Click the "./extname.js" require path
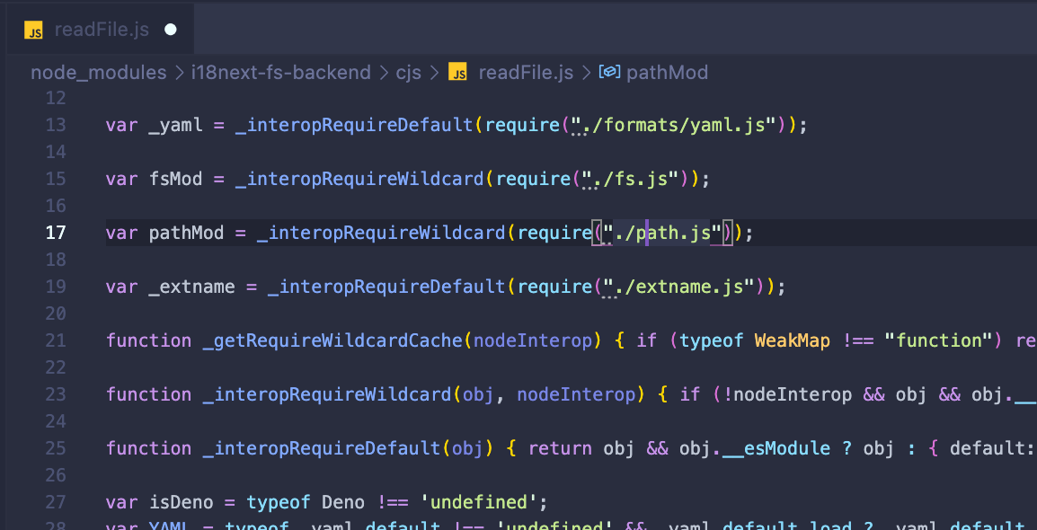This screenshot has height=530, width=1037. tap(678, 287)
